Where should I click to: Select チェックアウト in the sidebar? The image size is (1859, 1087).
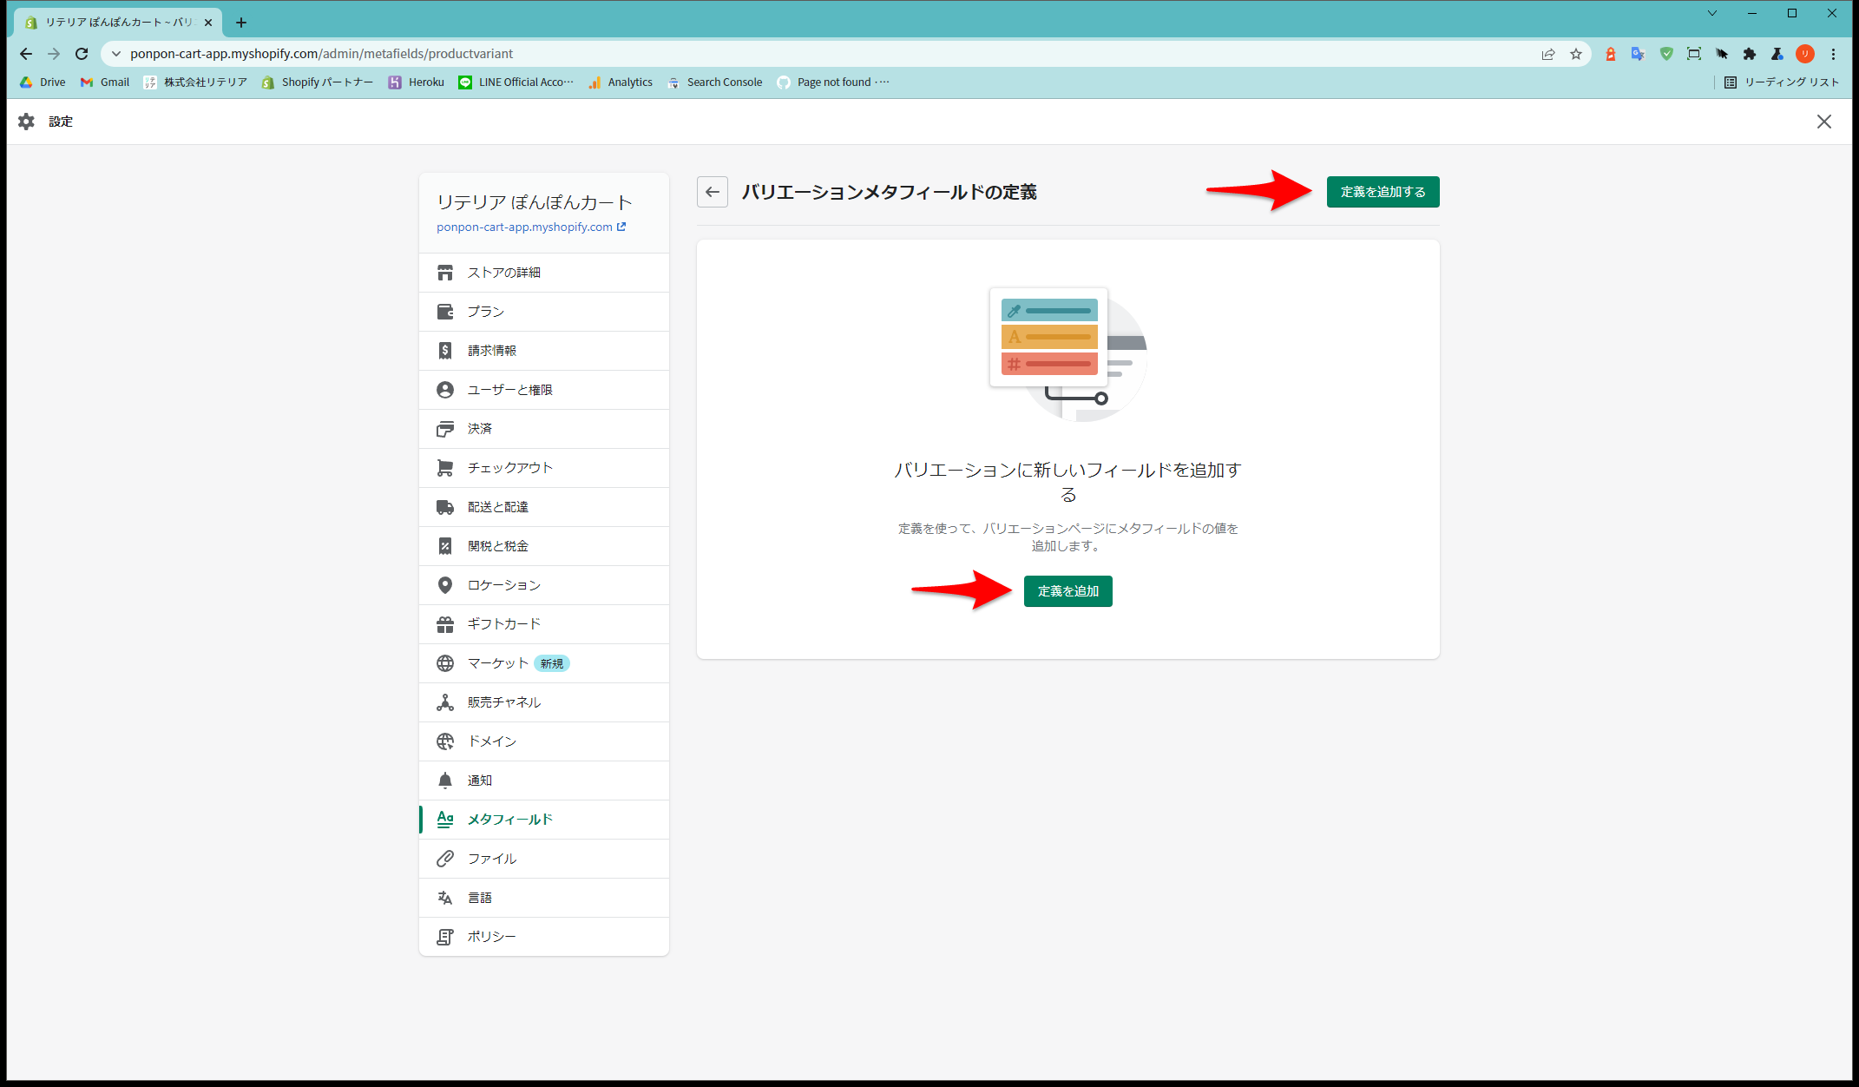click(509, 468)
